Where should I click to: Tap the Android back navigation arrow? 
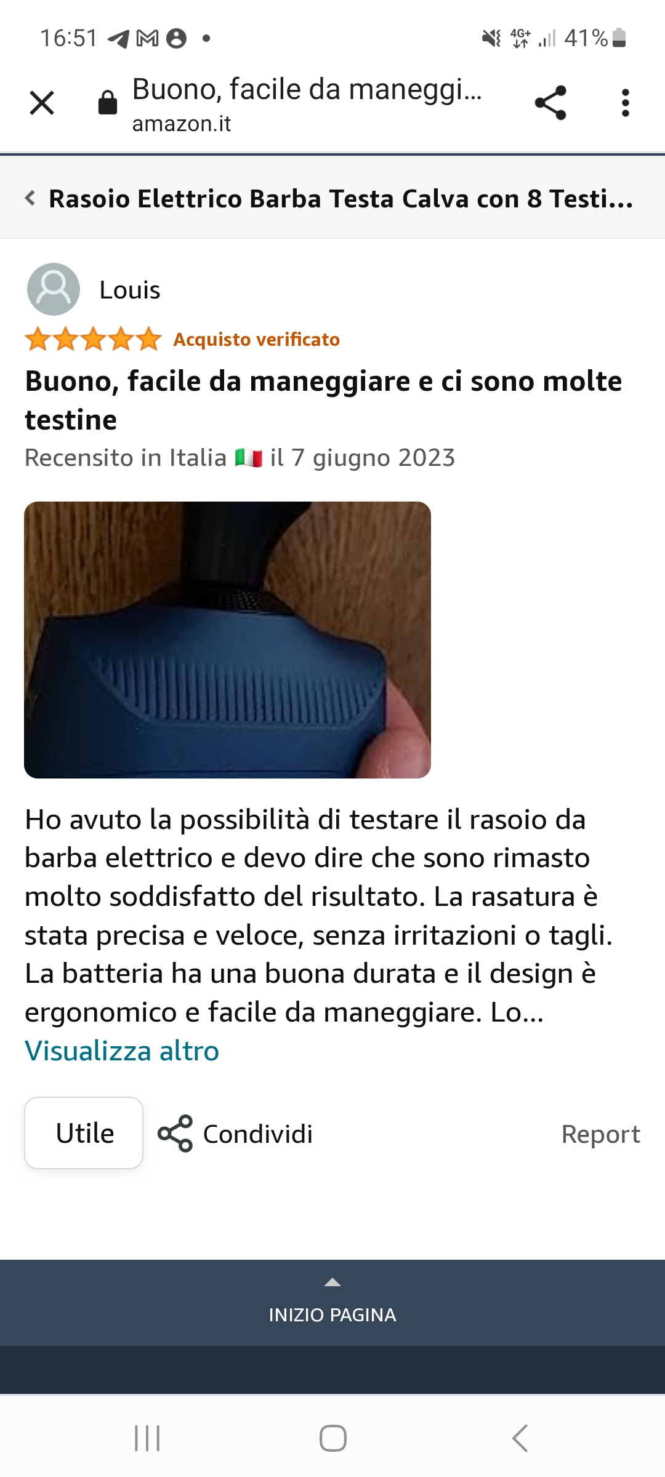[520, 1438]
